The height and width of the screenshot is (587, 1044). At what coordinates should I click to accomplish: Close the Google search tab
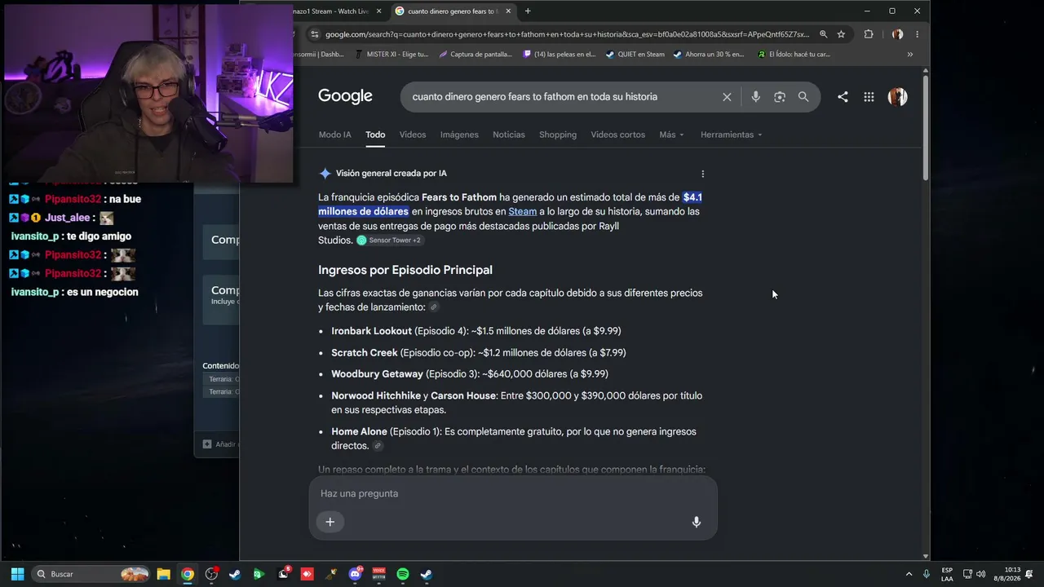(509, 11)
